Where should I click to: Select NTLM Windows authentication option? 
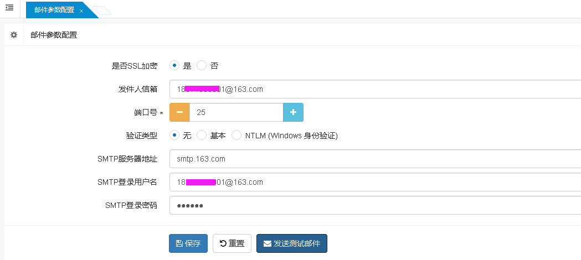point(236,135)
